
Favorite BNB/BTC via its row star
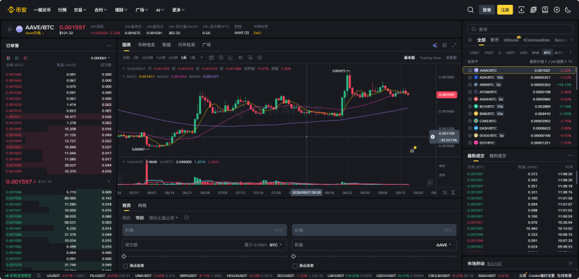pyautogui.click(x=470, y=114)
